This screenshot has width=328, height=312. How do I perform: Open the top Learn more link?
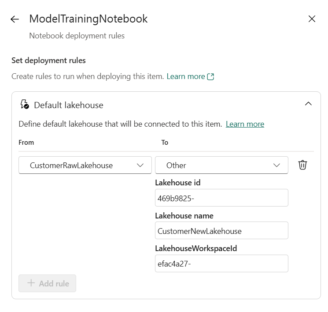click(186, 76)
